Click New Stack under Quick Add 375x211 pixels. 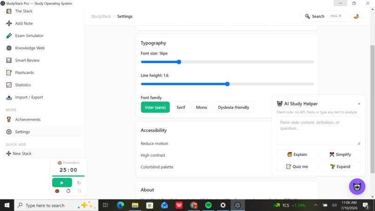42,154
